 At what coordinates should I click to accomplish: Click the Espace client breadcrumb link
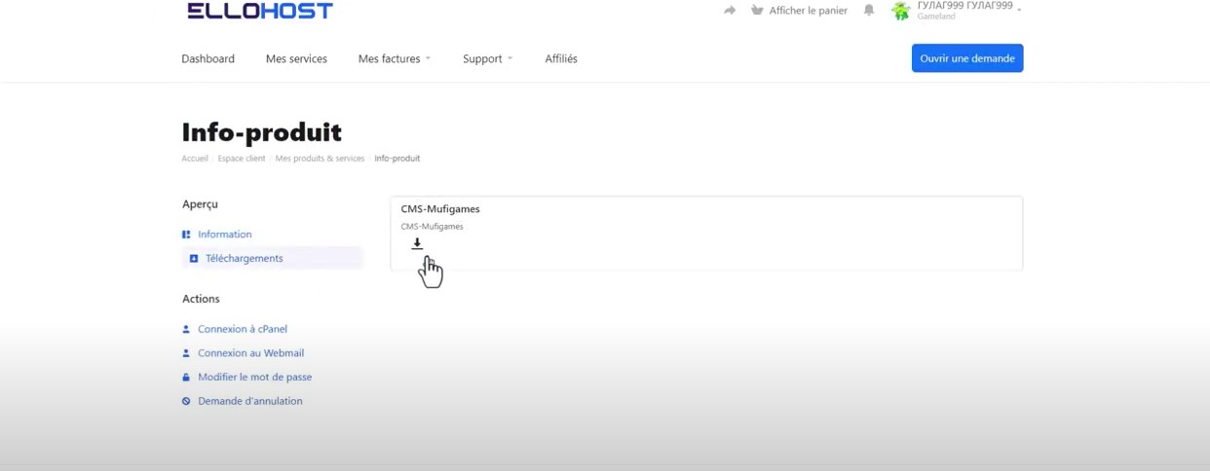[242, 159]
